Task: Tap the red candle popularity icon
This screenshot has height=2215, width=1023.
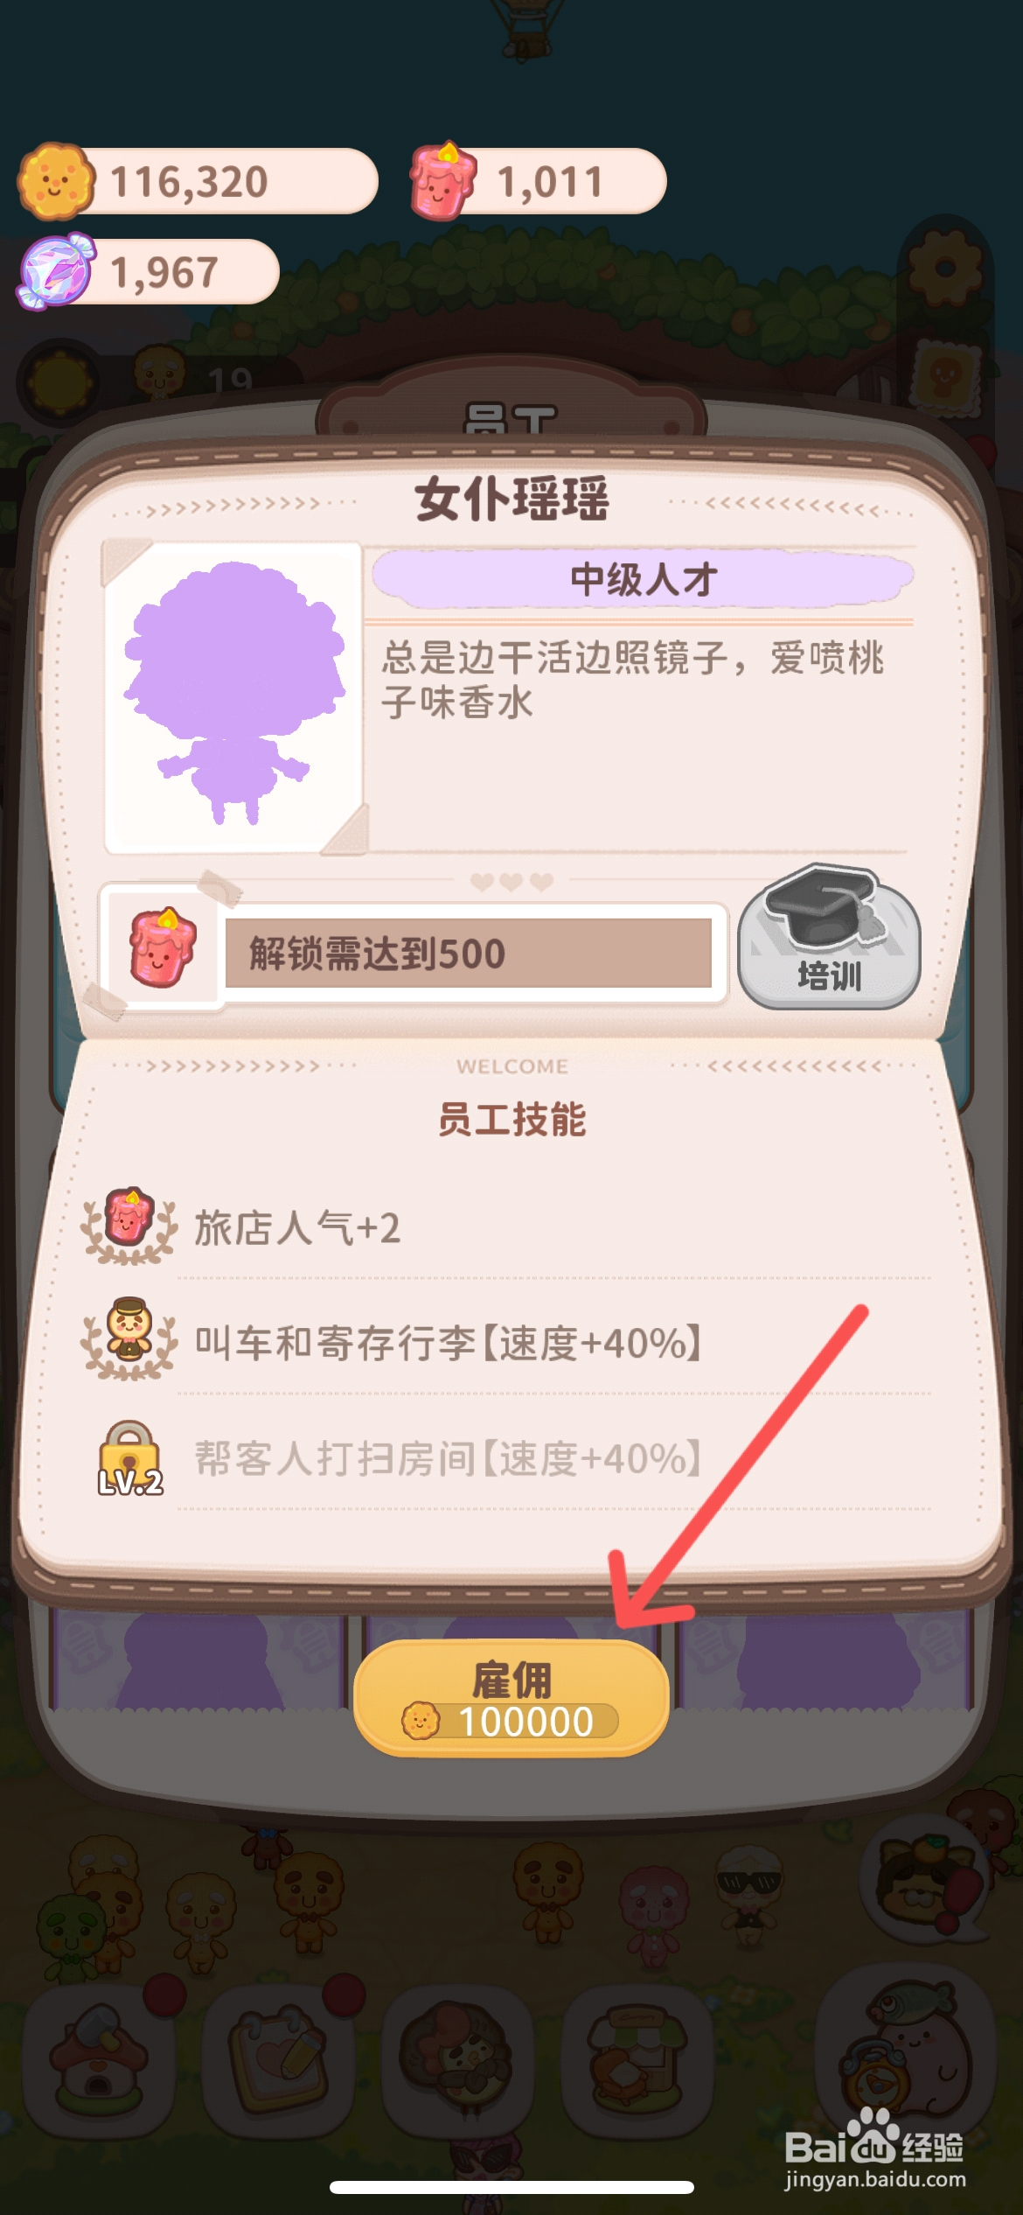Action: coord(444,180)
